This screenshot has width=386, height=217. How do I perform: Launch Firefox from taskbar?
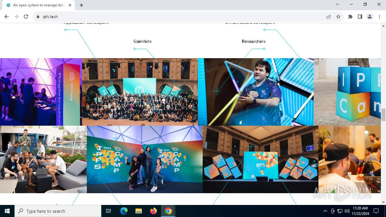[153, 211]
